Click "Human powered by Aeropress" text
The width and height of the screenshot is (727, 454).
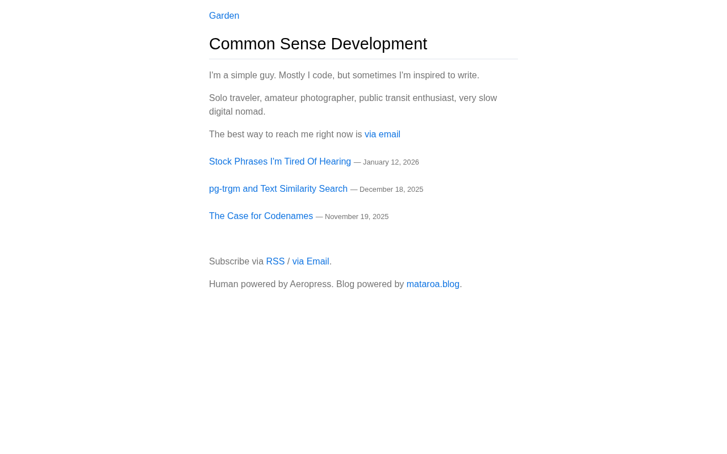click(x=271, y=284)
